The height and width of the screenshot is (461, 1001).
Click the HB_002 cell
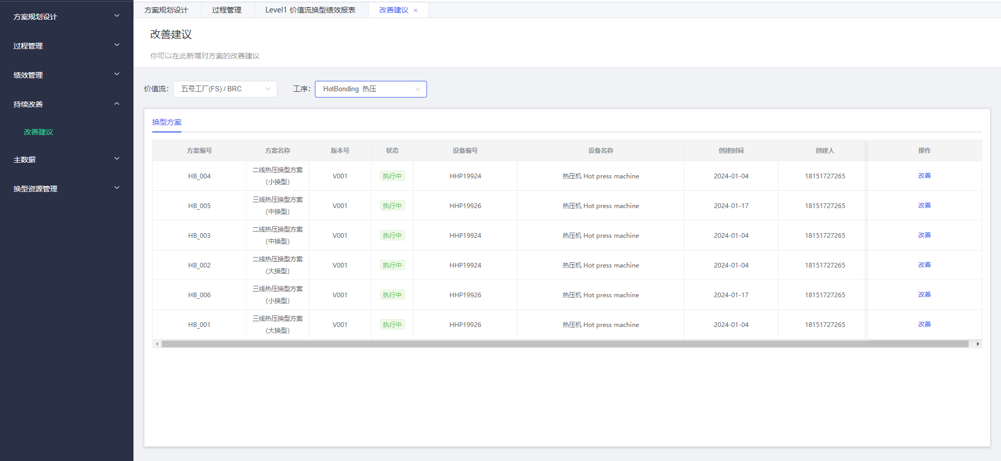[199, 265]
